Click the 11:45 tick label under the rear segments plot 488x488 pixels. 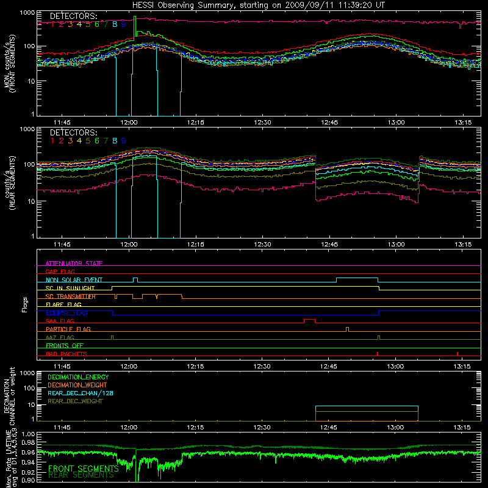tap(62, 245)
